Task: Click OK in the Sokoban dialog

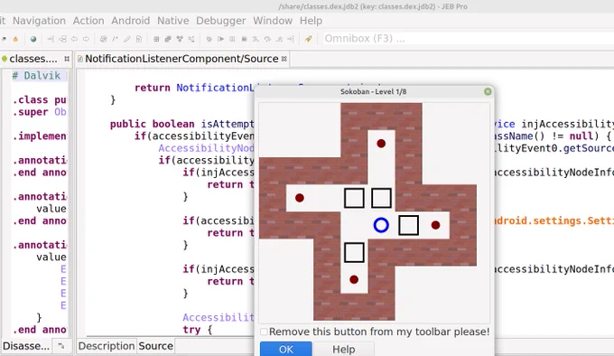Action: pos(286,350)
